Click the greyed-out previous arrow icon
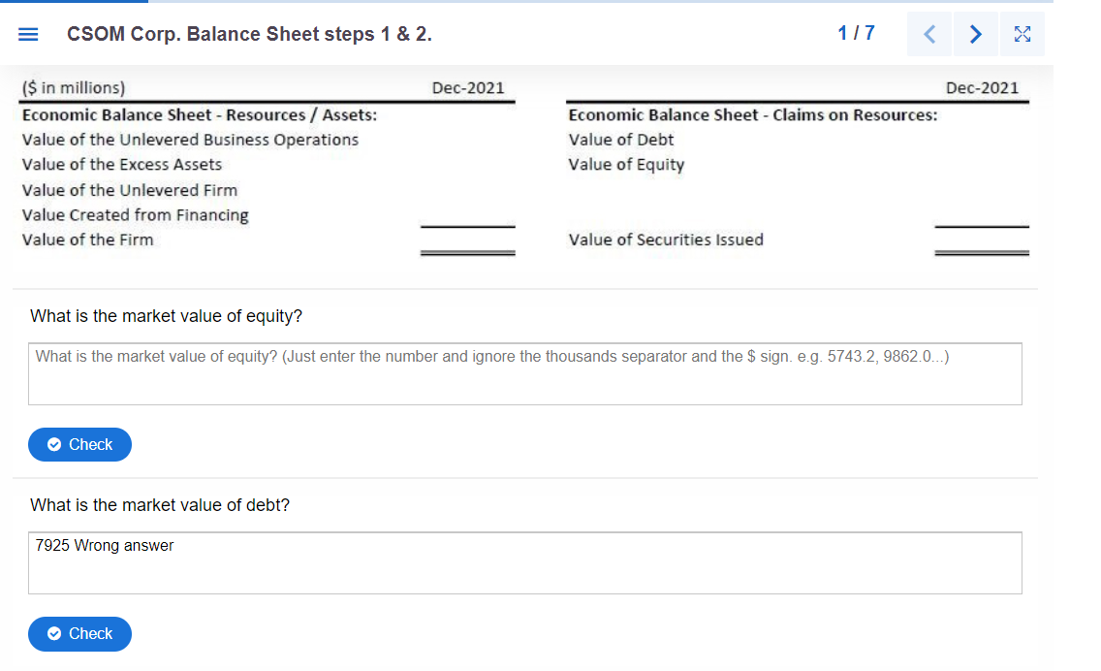 click(x=928, y=33)
